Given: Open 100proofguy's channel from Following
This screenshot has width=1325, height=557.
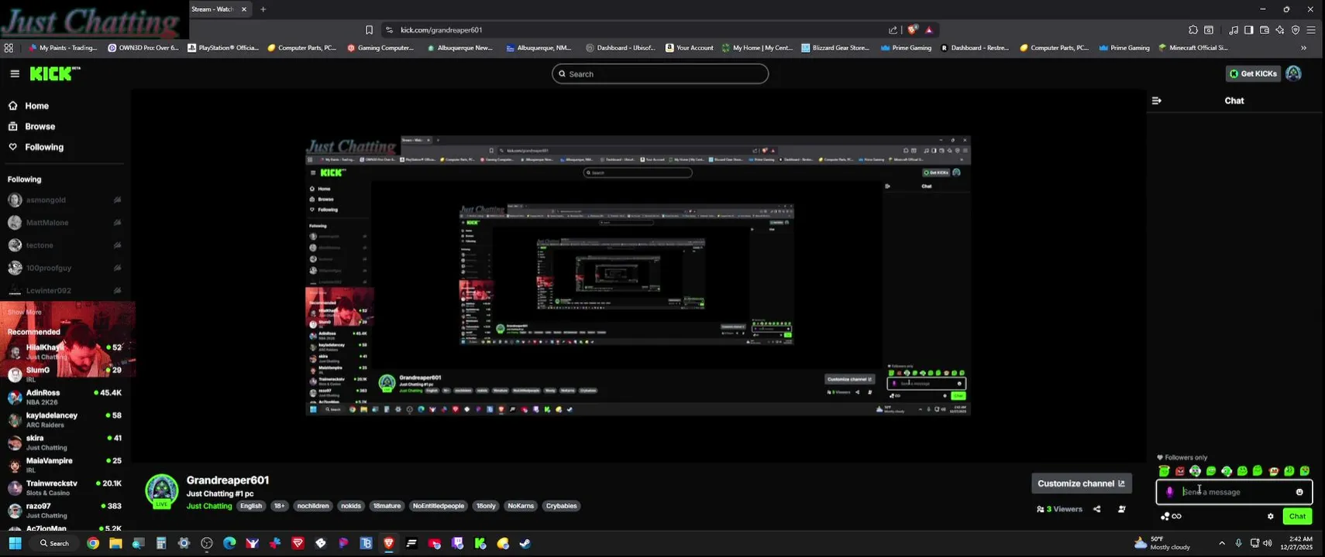Looking at the screenshot, I should click(x=65, y=268).
